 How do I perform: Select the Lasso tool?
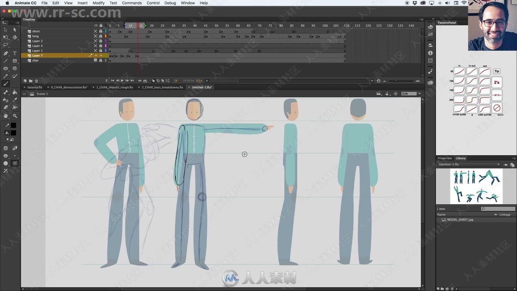point(5,45)
